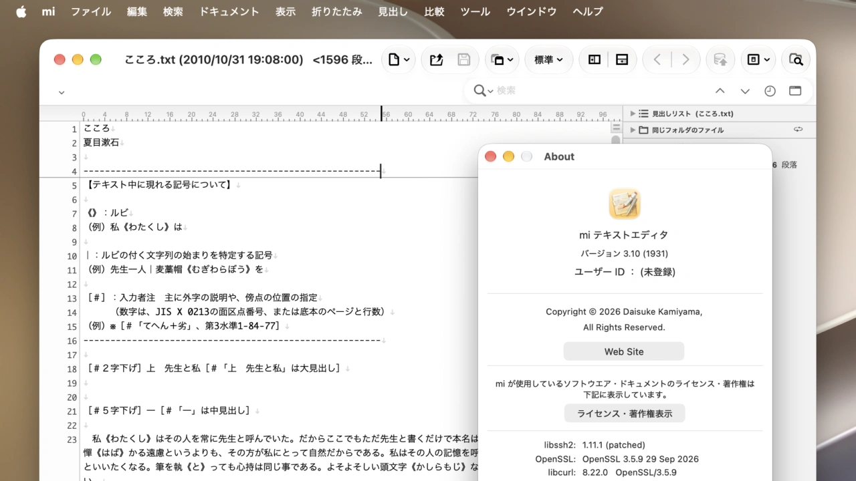
Task: Find previous match with up chevron
Action: [x=720, y=91]
